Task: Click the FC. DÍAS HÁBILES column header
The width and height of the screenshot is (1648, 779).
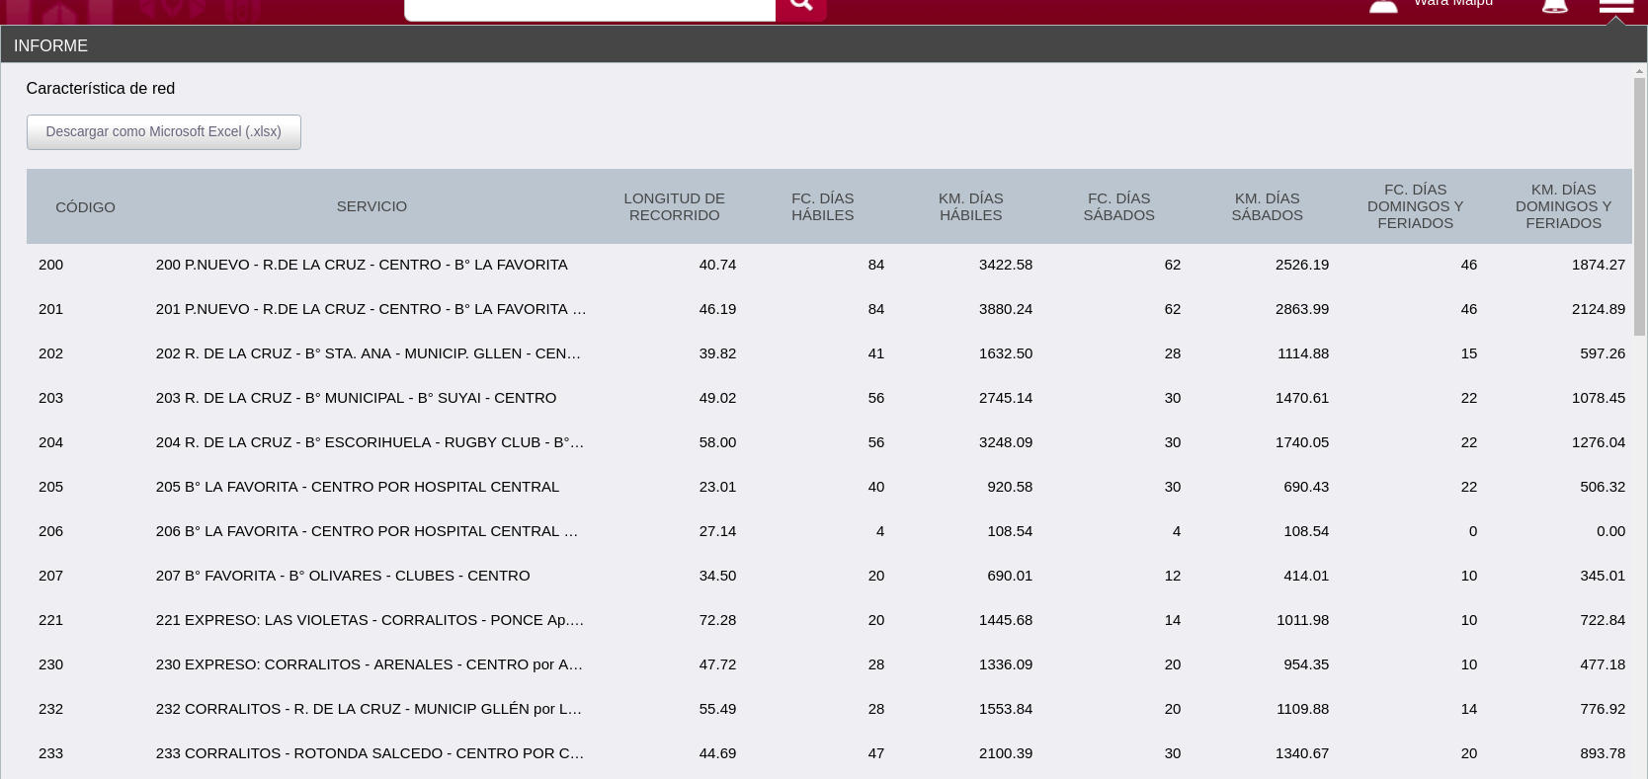Action: [822, 206]
